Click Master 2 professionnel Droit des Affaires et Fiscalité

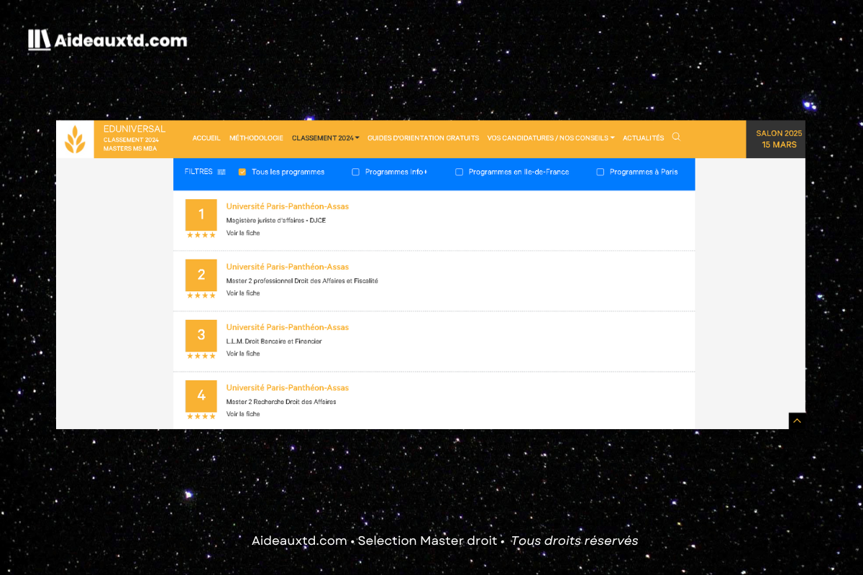[302, 281]
